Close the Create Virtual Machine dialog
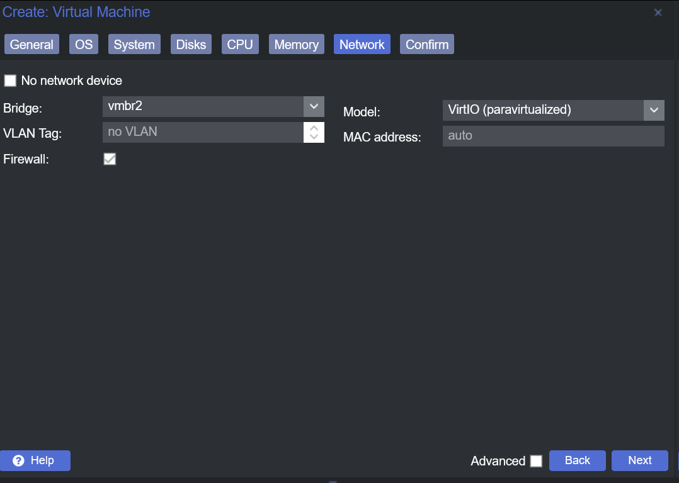679x483 pixels. pos(658,13)
